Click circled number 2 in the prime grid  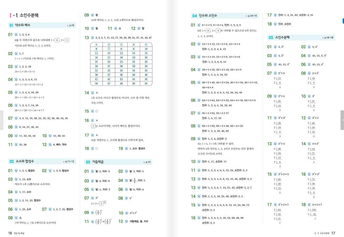pyautogui.click(x=109, y=45)
